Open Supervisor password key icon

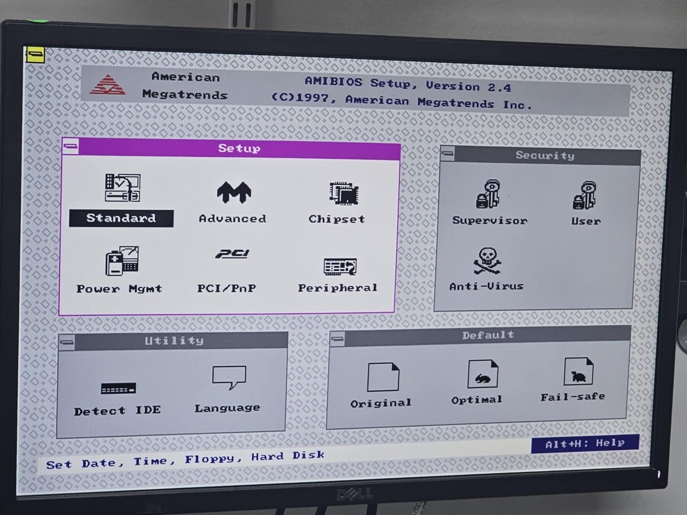coord(489,194)
